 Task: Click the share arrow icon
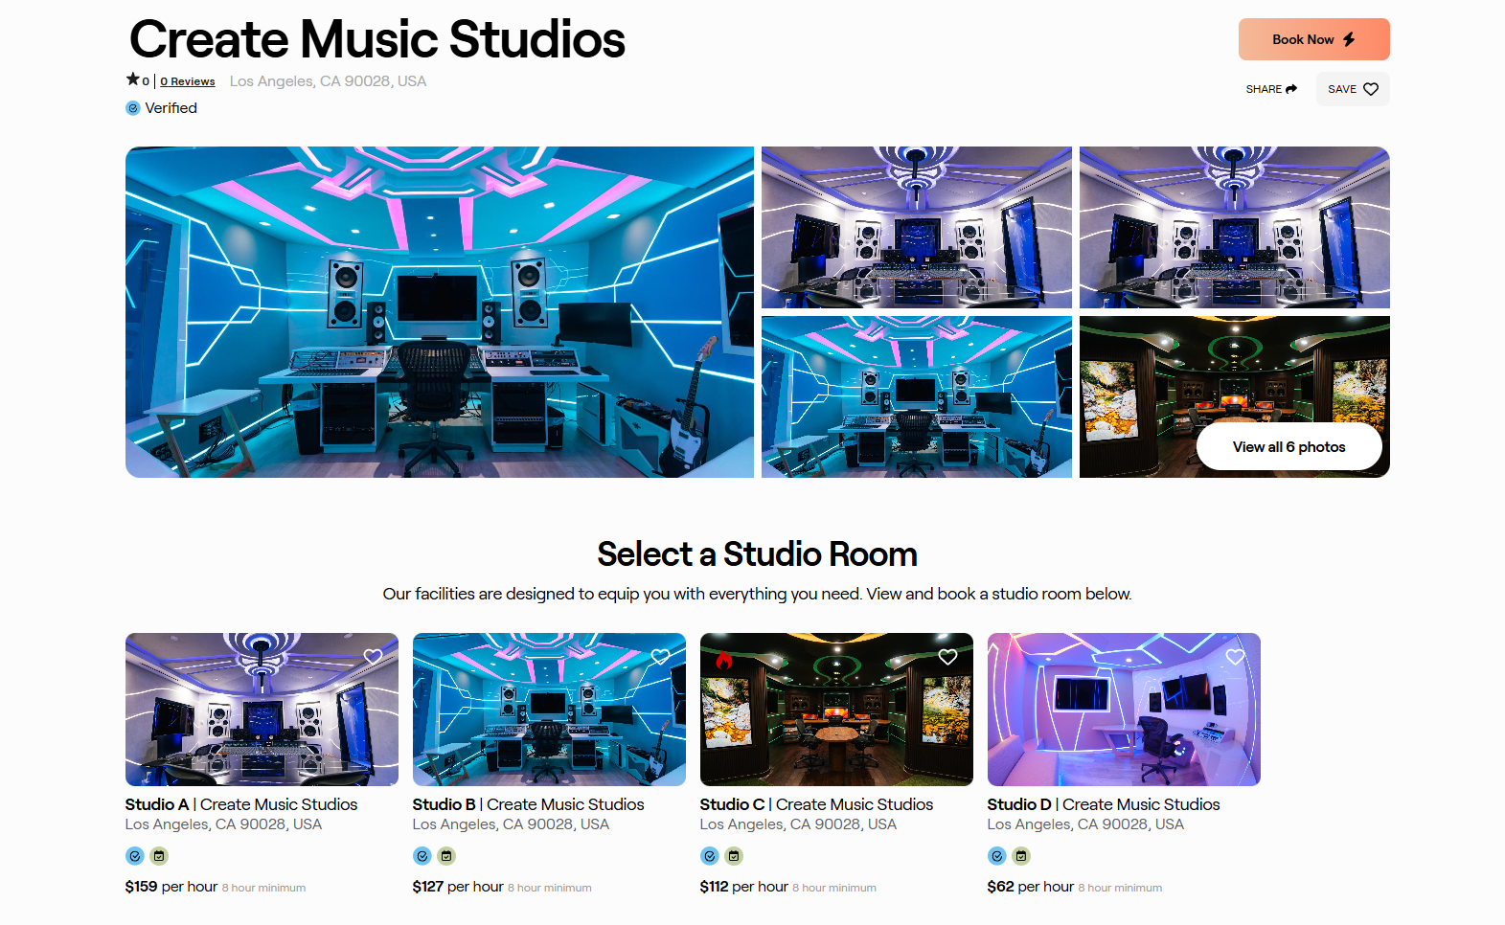point(1291,89)
